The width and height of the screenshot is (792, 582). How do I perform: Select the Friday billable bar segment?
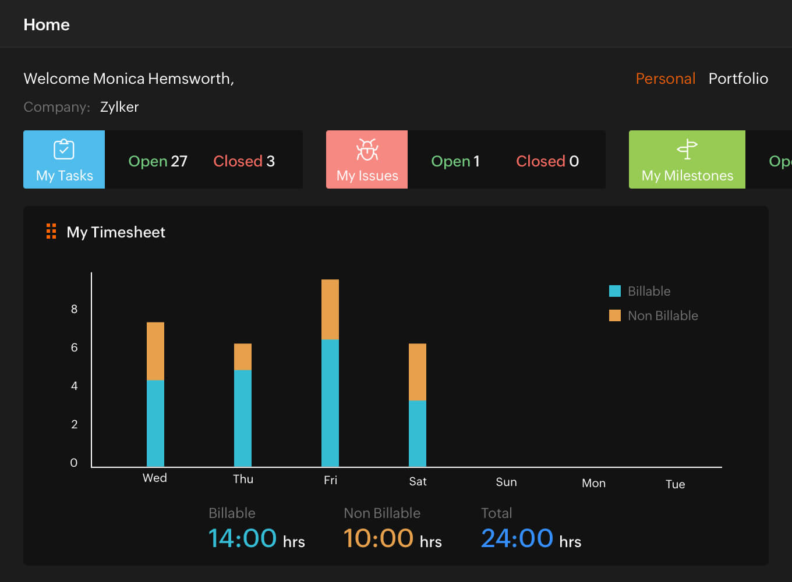tap(330, 403)
